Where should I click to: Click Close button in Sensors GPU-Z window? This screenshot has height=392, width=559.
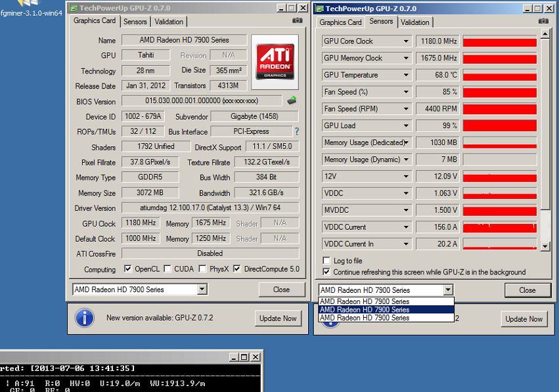click(x=527, y=290)
